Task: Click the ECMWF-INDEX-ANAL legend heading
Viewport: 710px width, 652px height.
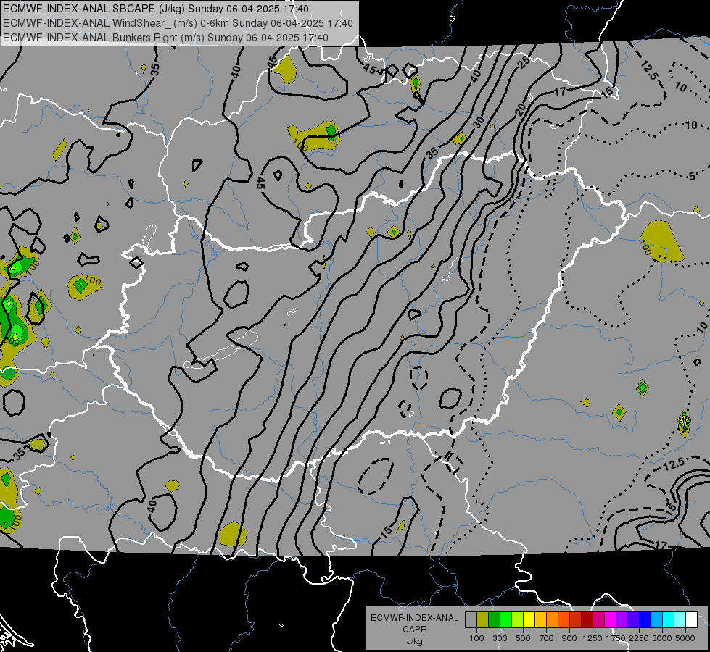Action: (x=414, y=618)
